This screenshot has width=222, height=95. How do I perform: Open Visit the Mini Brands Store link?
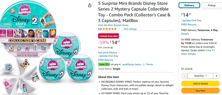[113, 25]
